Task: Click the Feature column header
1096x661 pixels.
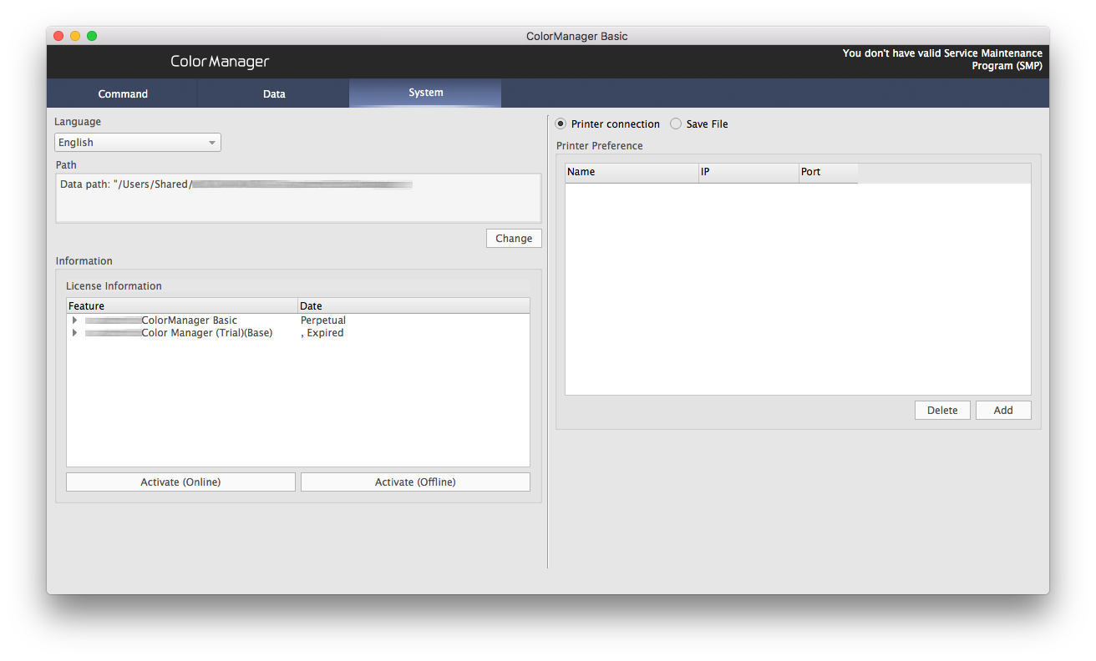Action: pyautogui.click(x=181, y=306)
